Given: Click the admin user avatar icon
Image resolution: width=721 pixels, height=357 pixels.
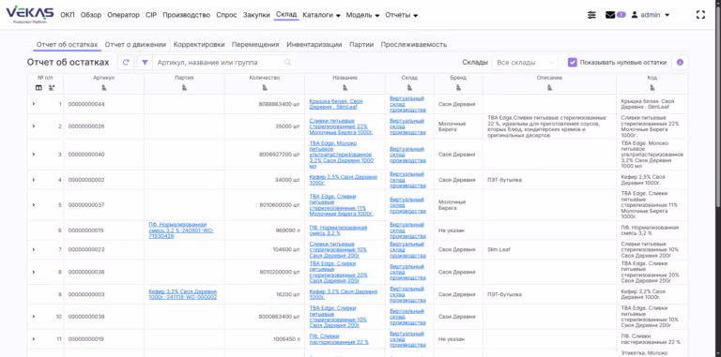Looking at the screenshot, I should [x=635, y=15].
